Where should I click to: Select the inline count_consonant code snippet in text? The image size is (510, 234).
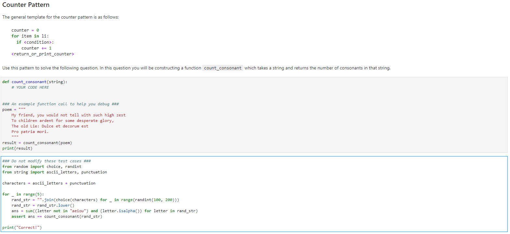222,68
